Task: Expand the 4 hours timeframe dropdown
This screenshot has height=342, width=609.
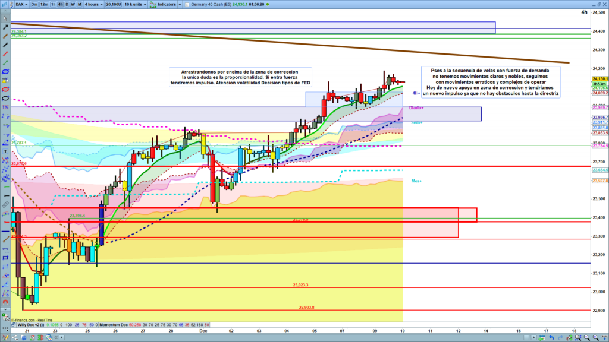Action: click(x=93, y=4)
